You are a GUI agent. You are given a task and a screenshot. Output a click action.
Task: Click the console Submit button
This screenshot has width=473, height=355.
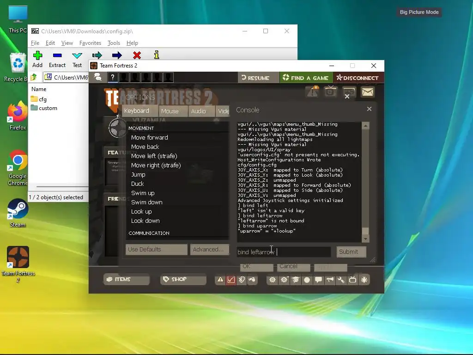pos(352,252)
